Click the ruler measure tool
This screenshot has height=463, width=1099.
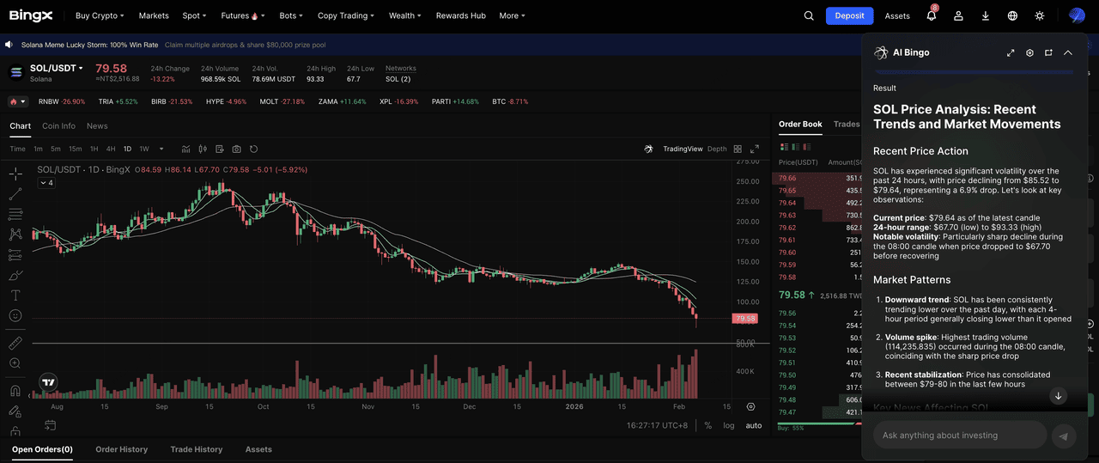click(15, 344)
